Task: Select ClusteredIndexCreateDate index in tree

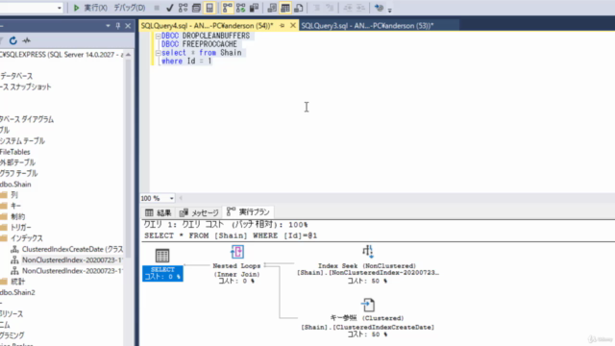Action: (x=73, y=249)
